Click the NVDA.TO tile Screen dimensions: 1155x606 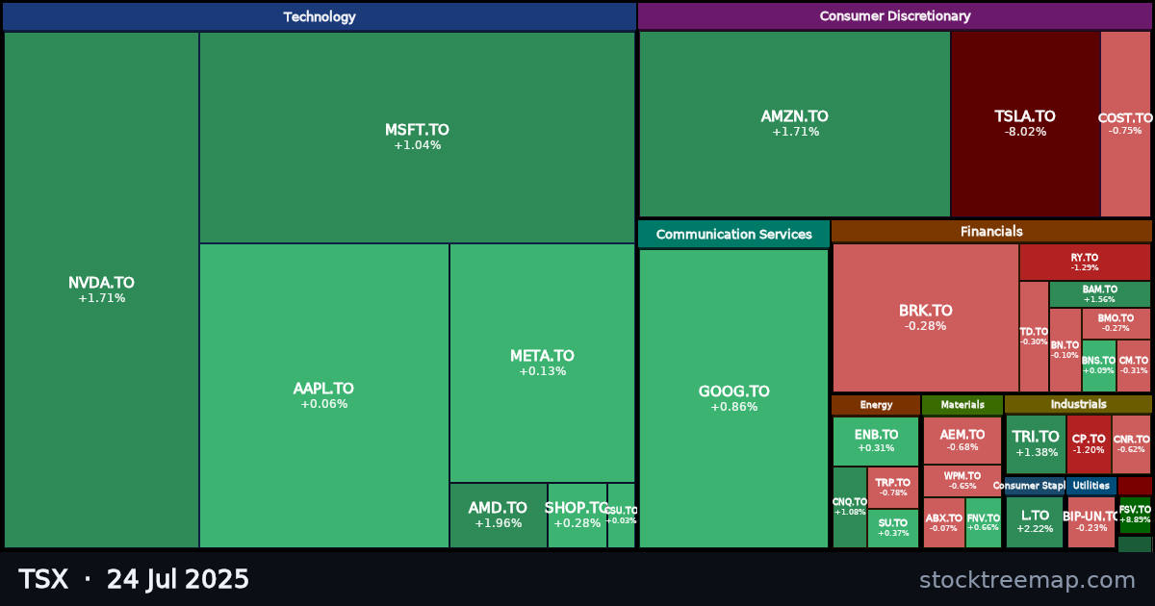(101, 290)
